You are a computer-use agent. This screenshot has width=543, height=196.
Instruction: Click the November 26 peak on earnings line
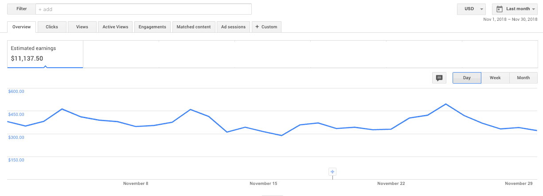[x=445, y=104]
